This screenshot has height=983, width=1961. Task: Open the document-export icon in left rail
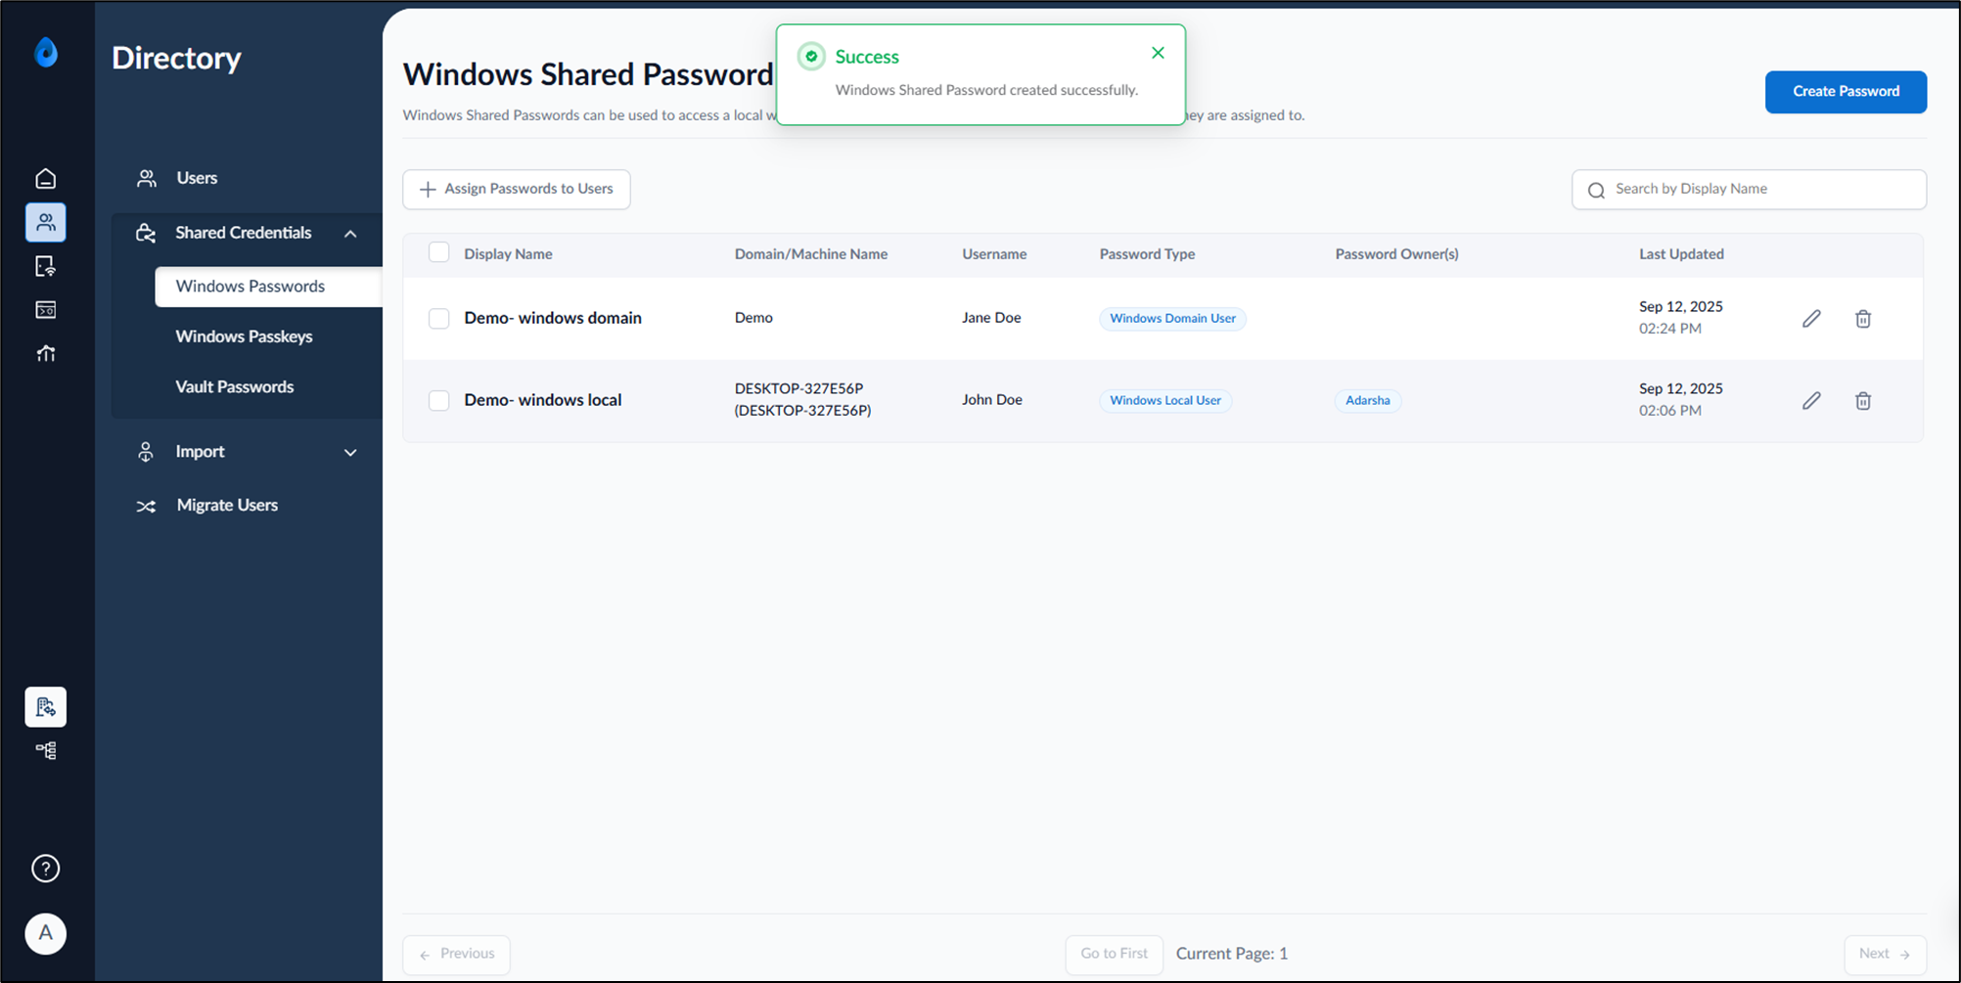(x=45, y=266)
